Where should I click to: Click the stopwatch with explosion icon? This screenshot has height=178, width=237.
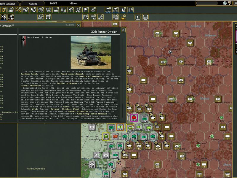(18, 10)
